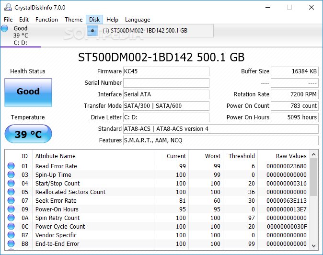Click the Power On Count value 783 count
The height and width of the screenshot is (255, 323).
[295, 106]
